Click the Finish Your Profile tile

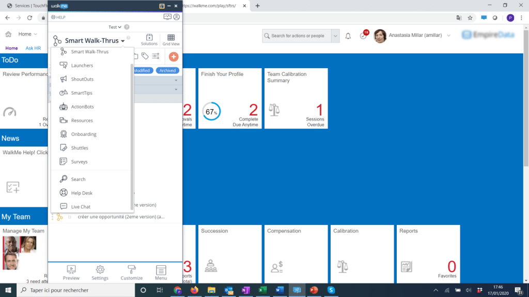tap(230, 98)
